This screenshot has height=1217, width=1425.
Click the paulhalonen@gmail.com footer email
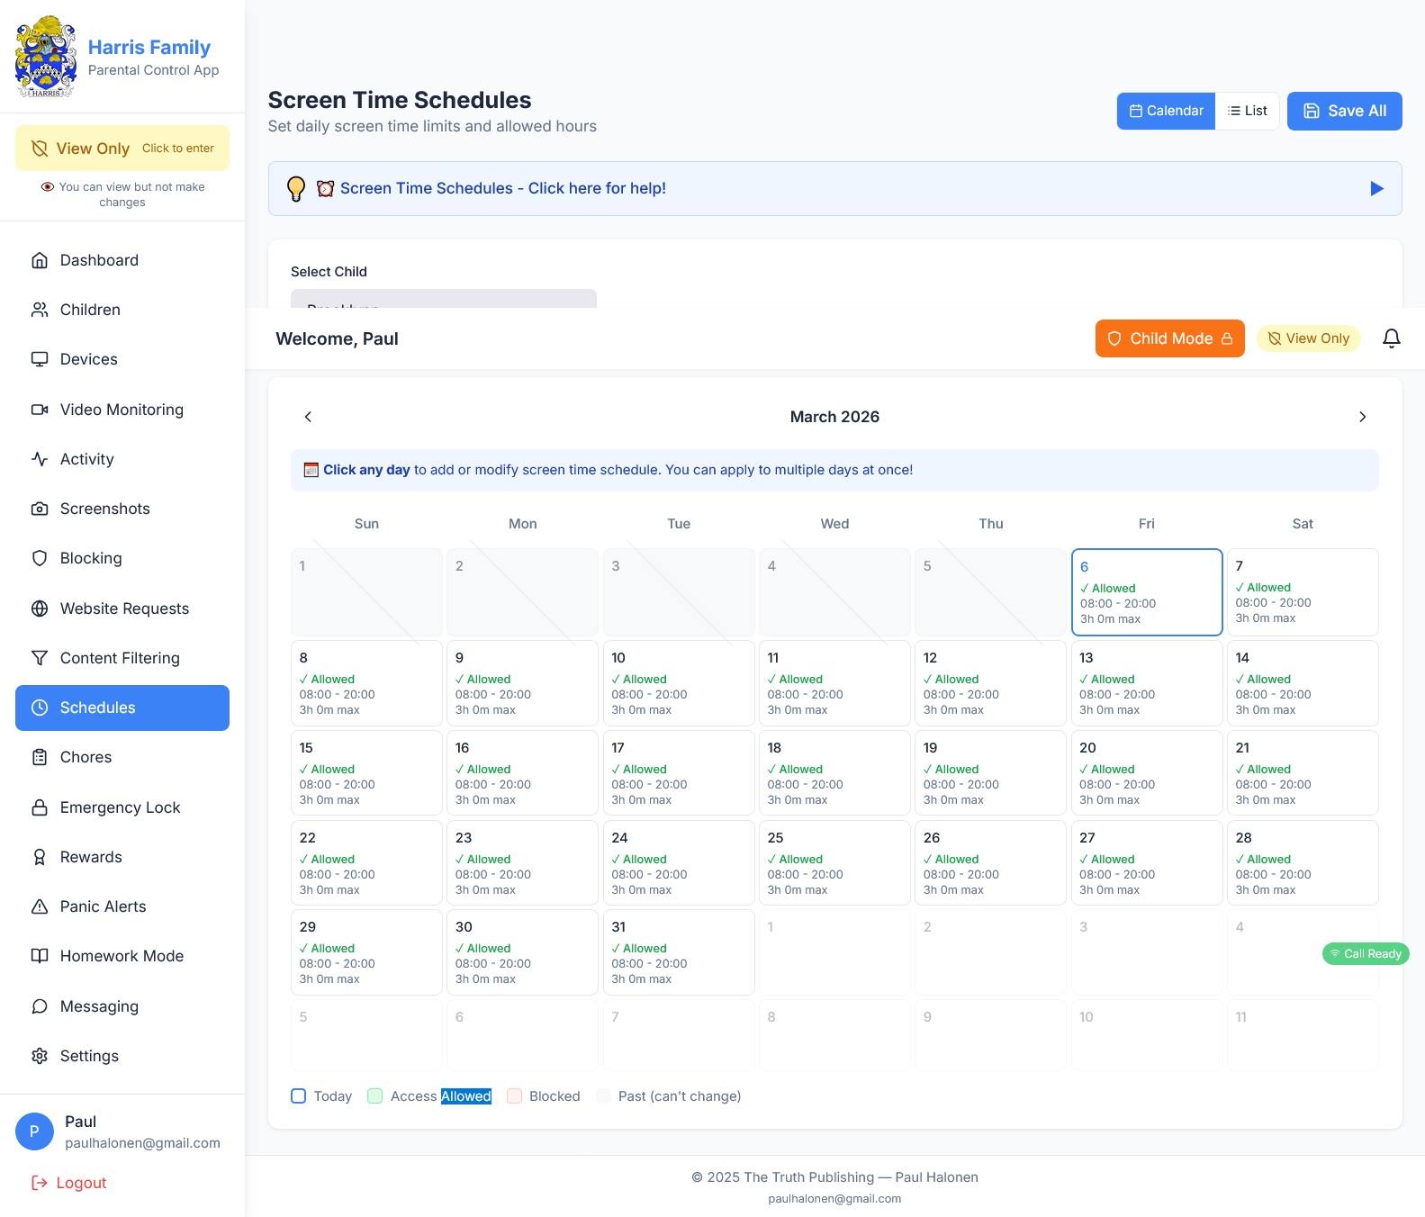point(834,1199)
